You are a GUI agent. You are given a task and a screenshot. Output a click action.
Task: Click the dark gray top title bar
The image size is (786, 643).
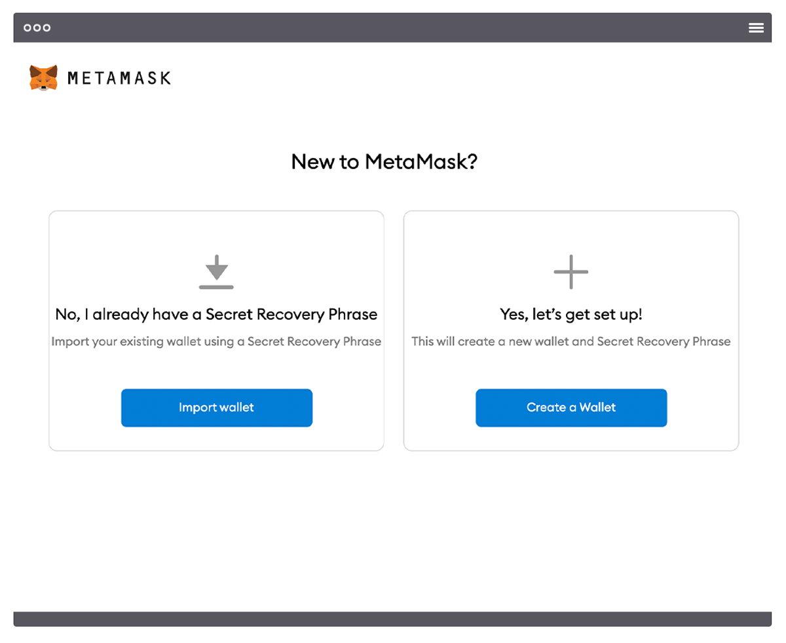click(393, 28)
